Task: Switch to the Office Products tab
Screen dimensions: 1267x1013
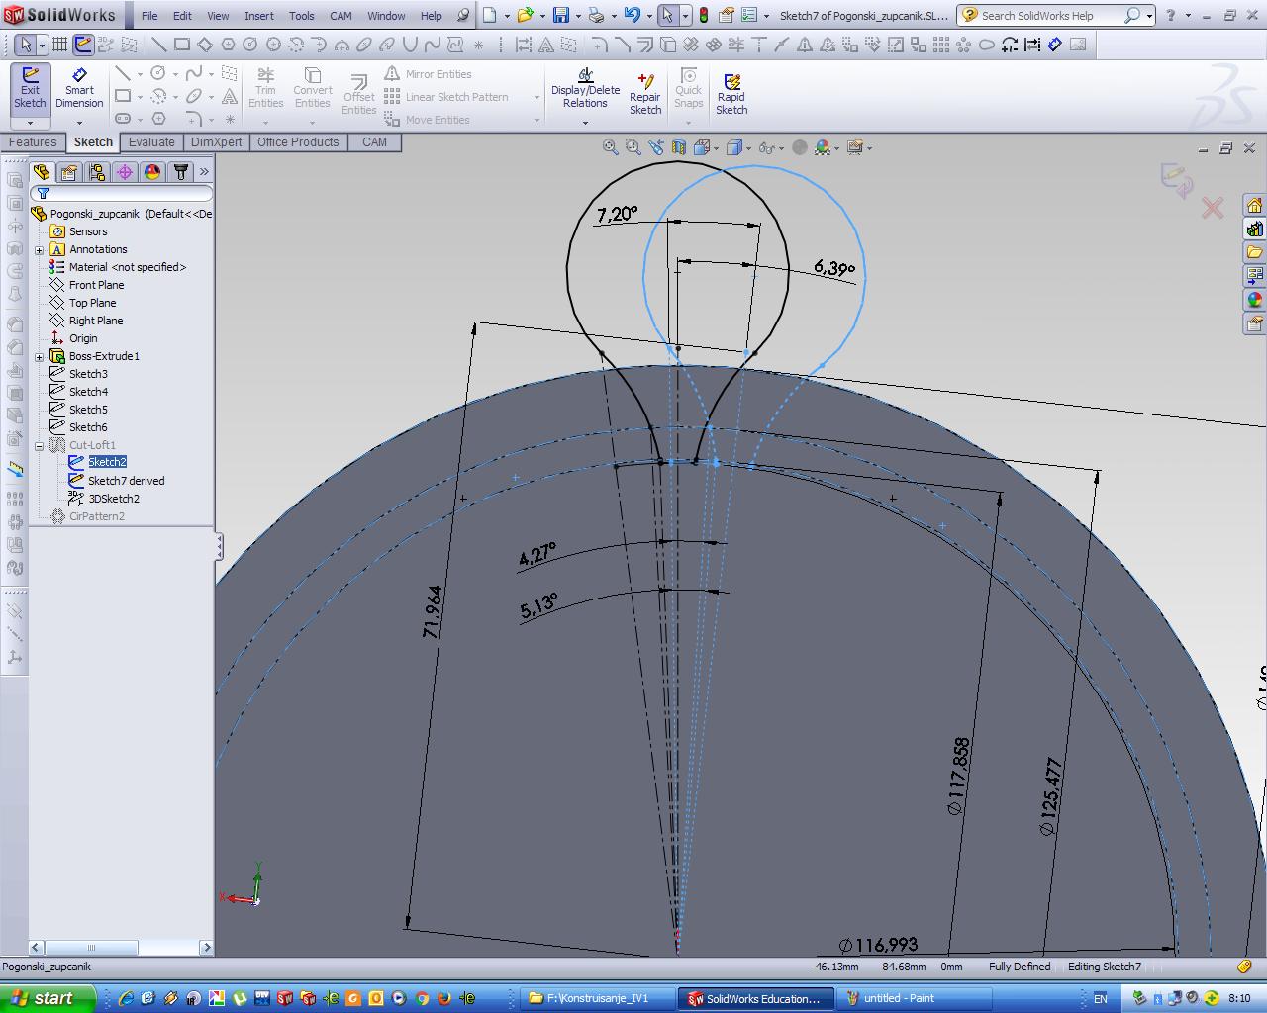Action: 298,142
